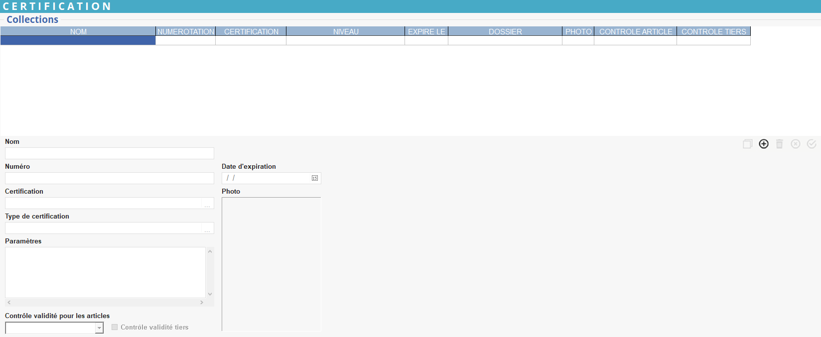
Task: Click the duplicate record icon
Action: [x=747, y=144]
